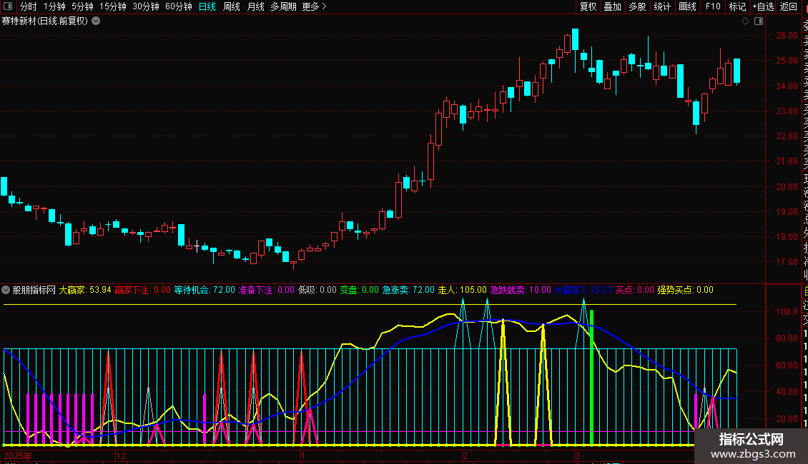Select the 60分钟 period tab
The width and height of the screenshot is (808, 464).
point(178,6)
